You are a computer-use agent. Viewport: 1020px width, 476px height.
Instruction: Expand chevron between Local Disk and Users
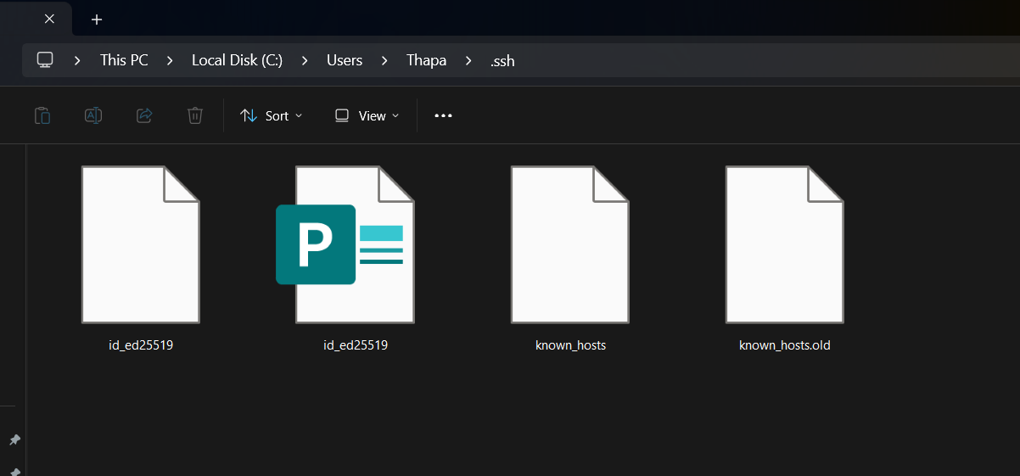click(305, 60)
